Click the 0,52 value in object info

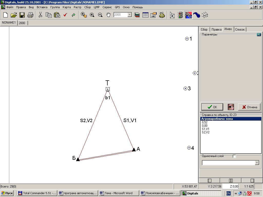205,122
